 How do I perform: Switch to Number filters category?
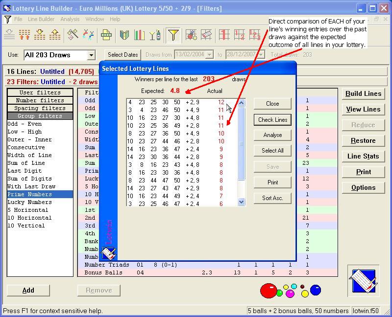40,100
